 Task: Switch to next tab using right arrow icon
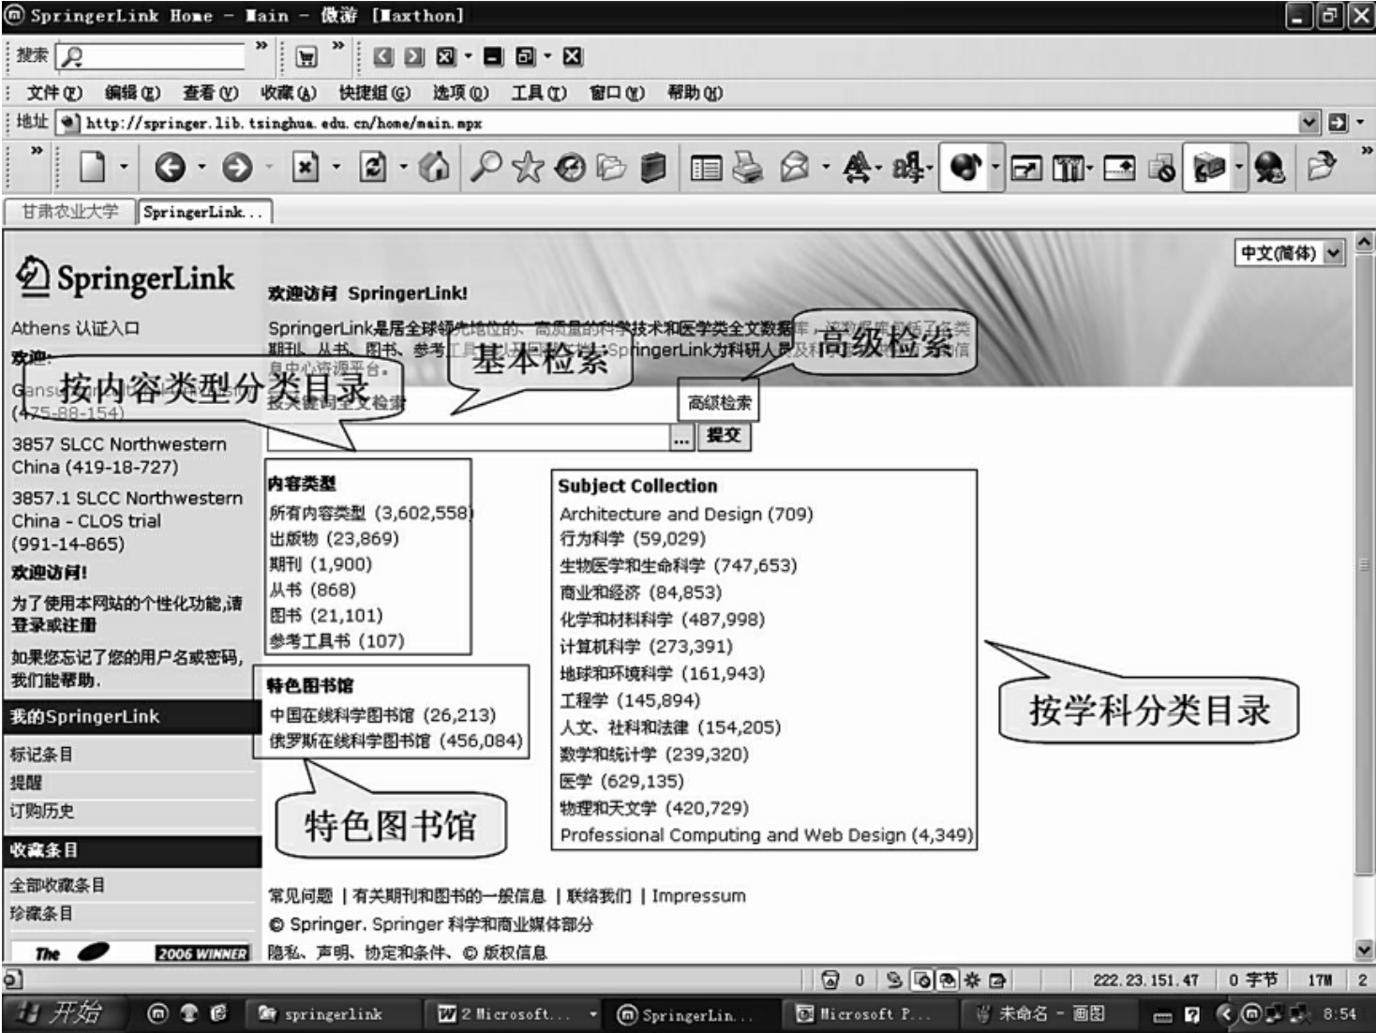coord(414,57)
